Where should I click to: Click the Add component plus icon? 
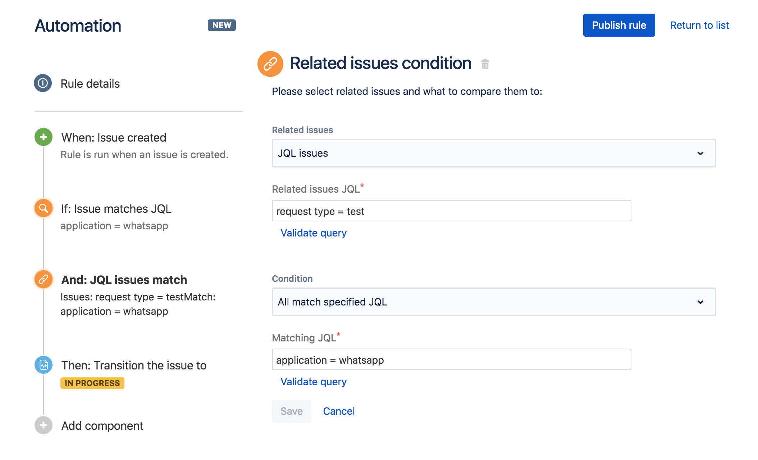[43, 425]
